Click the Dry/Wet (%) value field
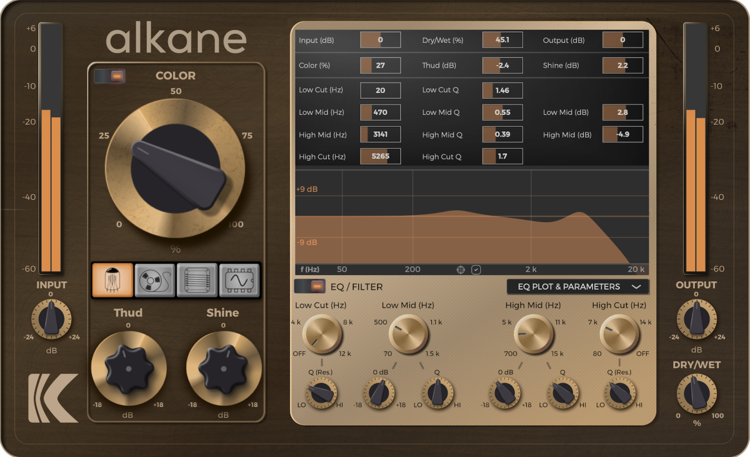 (502, 40)
